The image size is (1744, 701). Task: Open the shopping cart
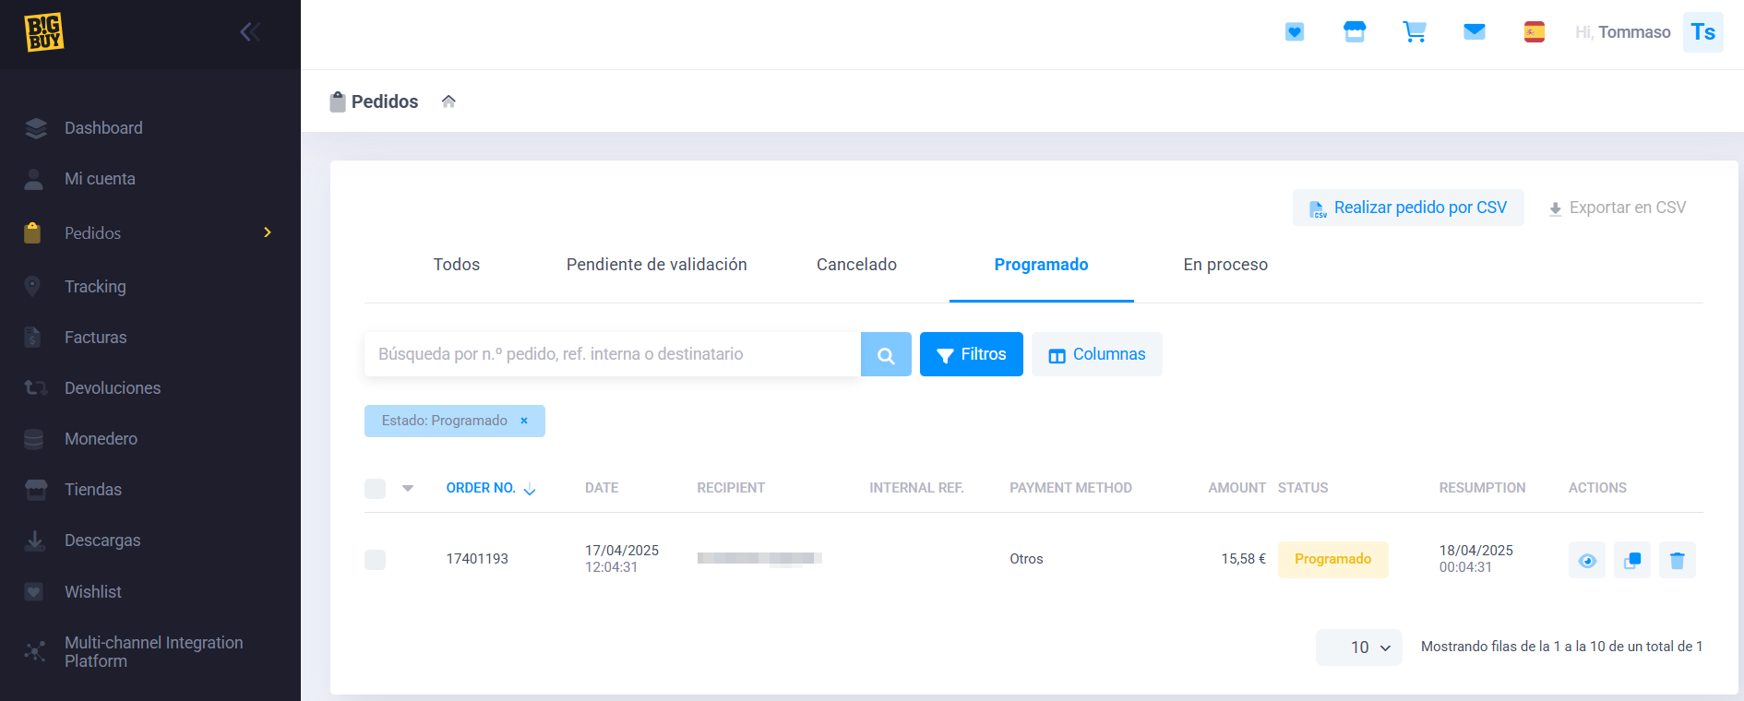pyautogui.click(x=1414, y=32)
